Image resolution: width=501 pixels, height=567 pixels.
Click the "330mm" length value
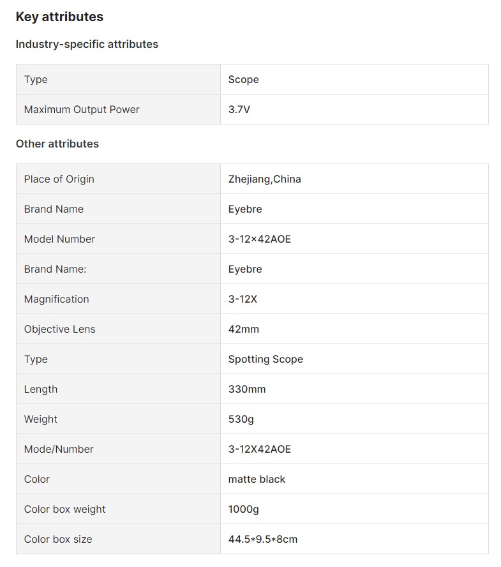(247, 389)
